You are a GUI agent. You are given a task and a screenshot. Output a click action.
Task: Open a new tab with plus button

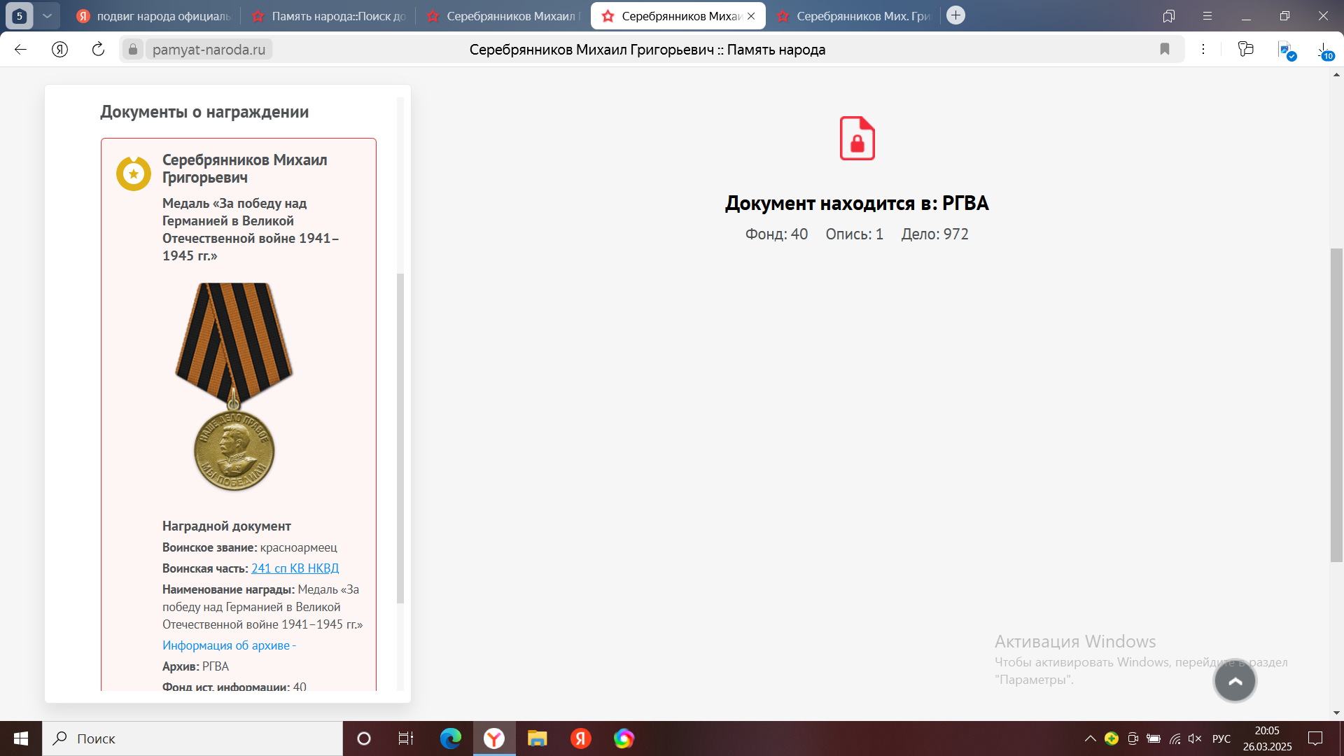955,15
